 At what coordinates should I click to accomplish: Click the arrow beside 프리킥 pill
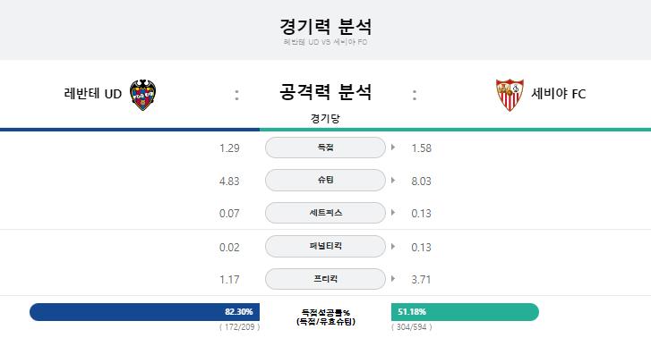click(x=393, y=279)
